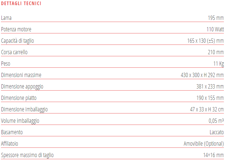Click the 210 mm carriage value
Screen dimensions: 226x161
(x=216, y=52)
